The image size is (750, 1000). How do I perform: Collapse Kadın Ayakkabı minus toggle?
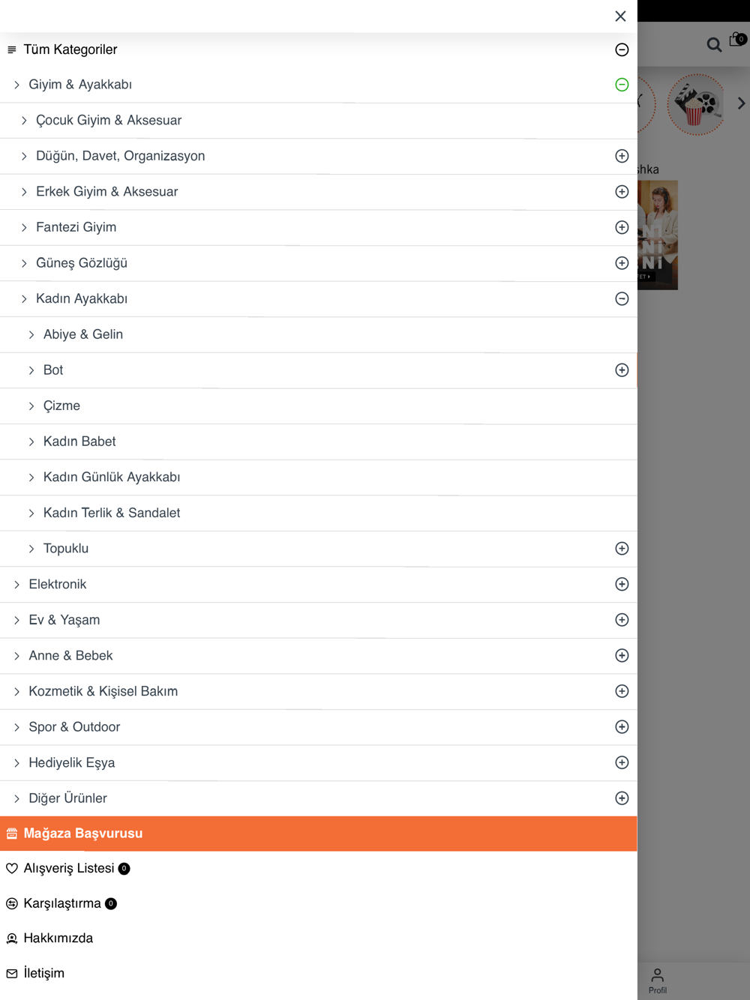622,298
